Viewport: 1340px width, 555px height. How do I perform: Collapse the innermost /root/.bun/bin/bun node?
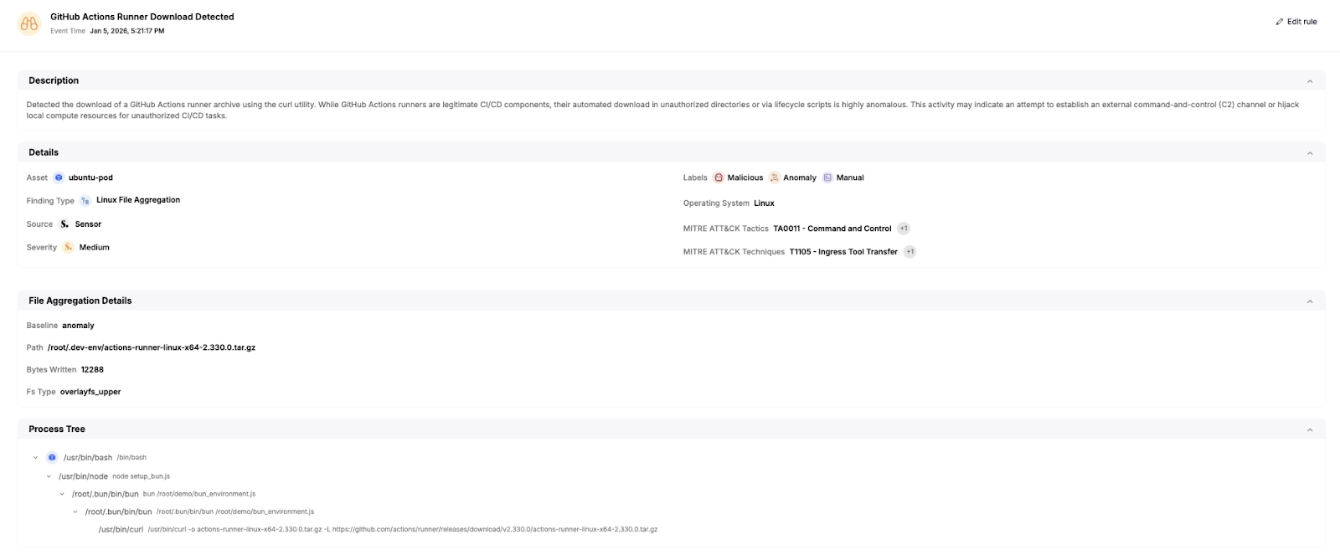point(75,511)
